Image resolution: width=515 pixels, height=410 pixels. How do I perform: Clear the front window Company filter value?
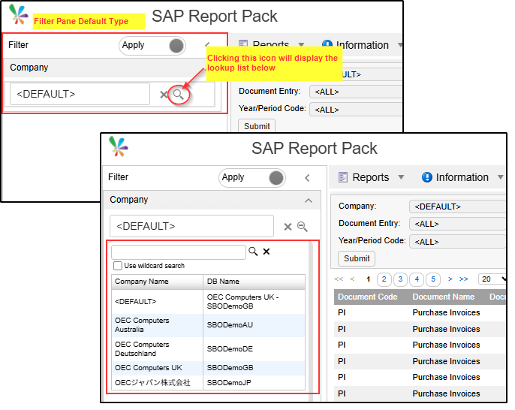(x=288, y=227)
